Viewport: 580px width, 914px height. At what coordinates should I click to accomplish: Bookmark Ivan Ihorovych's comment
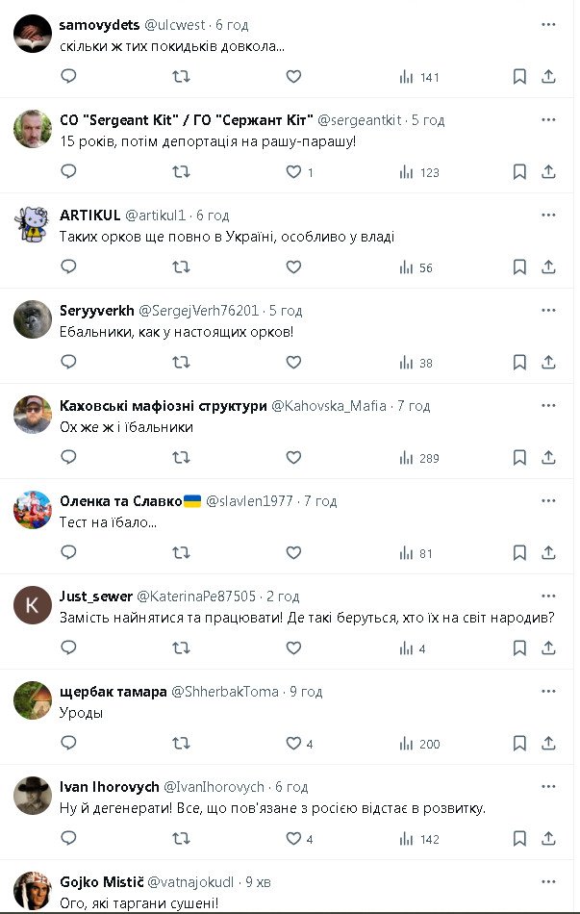pyautogui.click(x=519, y=839)
